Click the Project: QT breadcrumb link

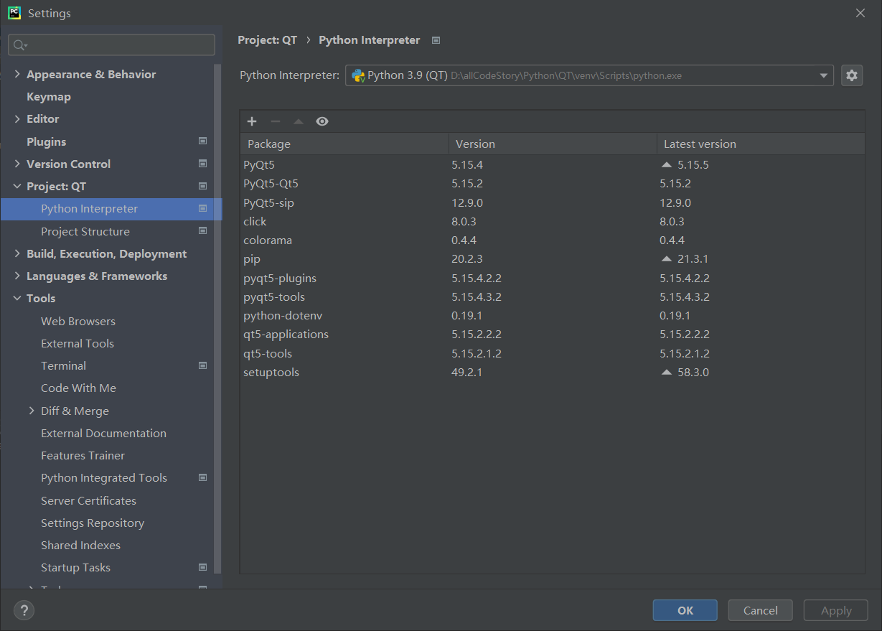click(x=267, y=40)
